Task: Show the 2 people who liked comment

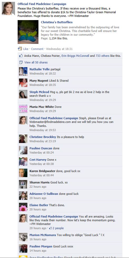Action: (58, 228)
